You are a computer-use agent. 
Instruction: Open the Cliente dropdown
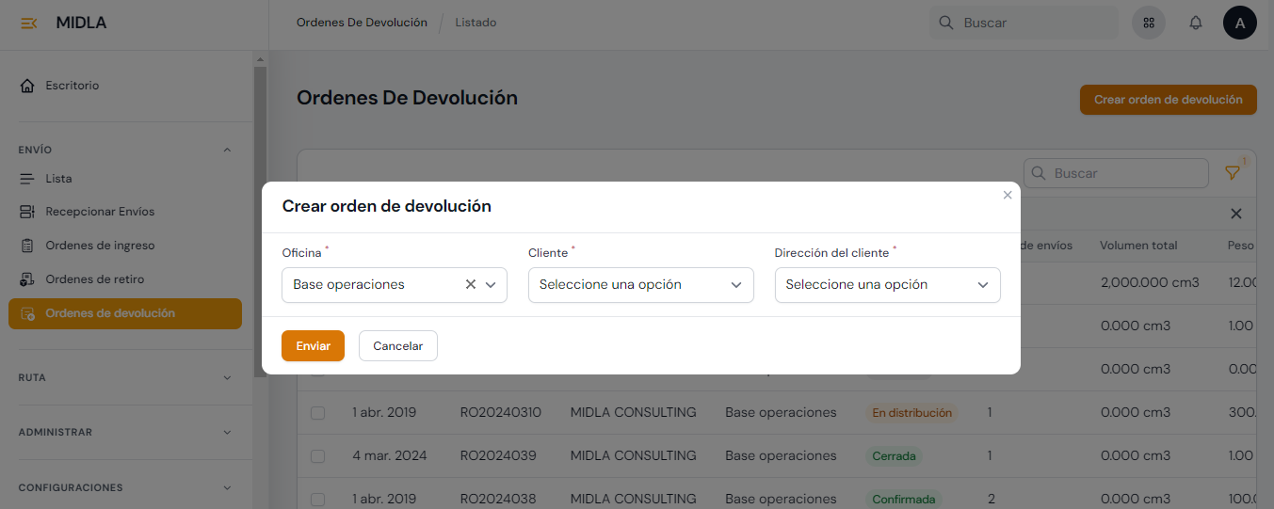[x=640, y=284]
